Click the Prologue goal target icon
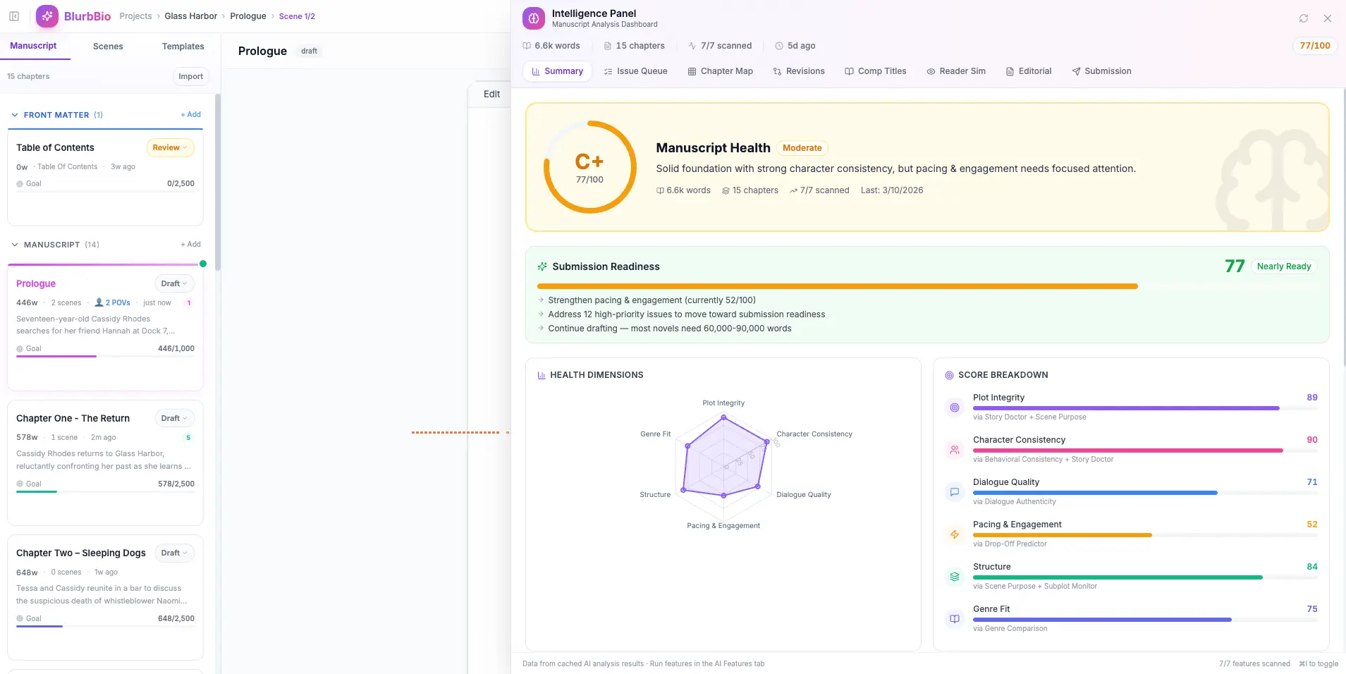The image size is (1346, 674). point(20,348)
